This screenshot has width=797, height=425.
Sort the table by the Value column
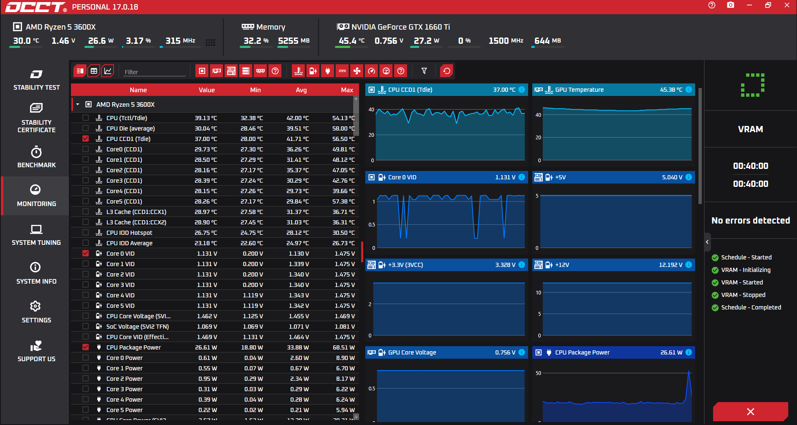[207, 90]
